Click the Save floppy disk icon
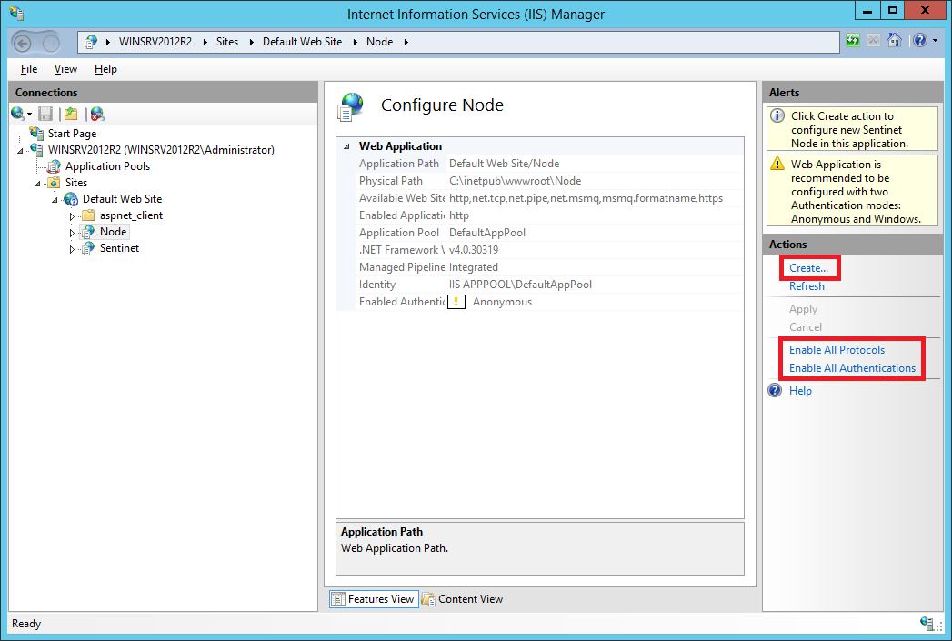952x641 pixels. (45, 114)
